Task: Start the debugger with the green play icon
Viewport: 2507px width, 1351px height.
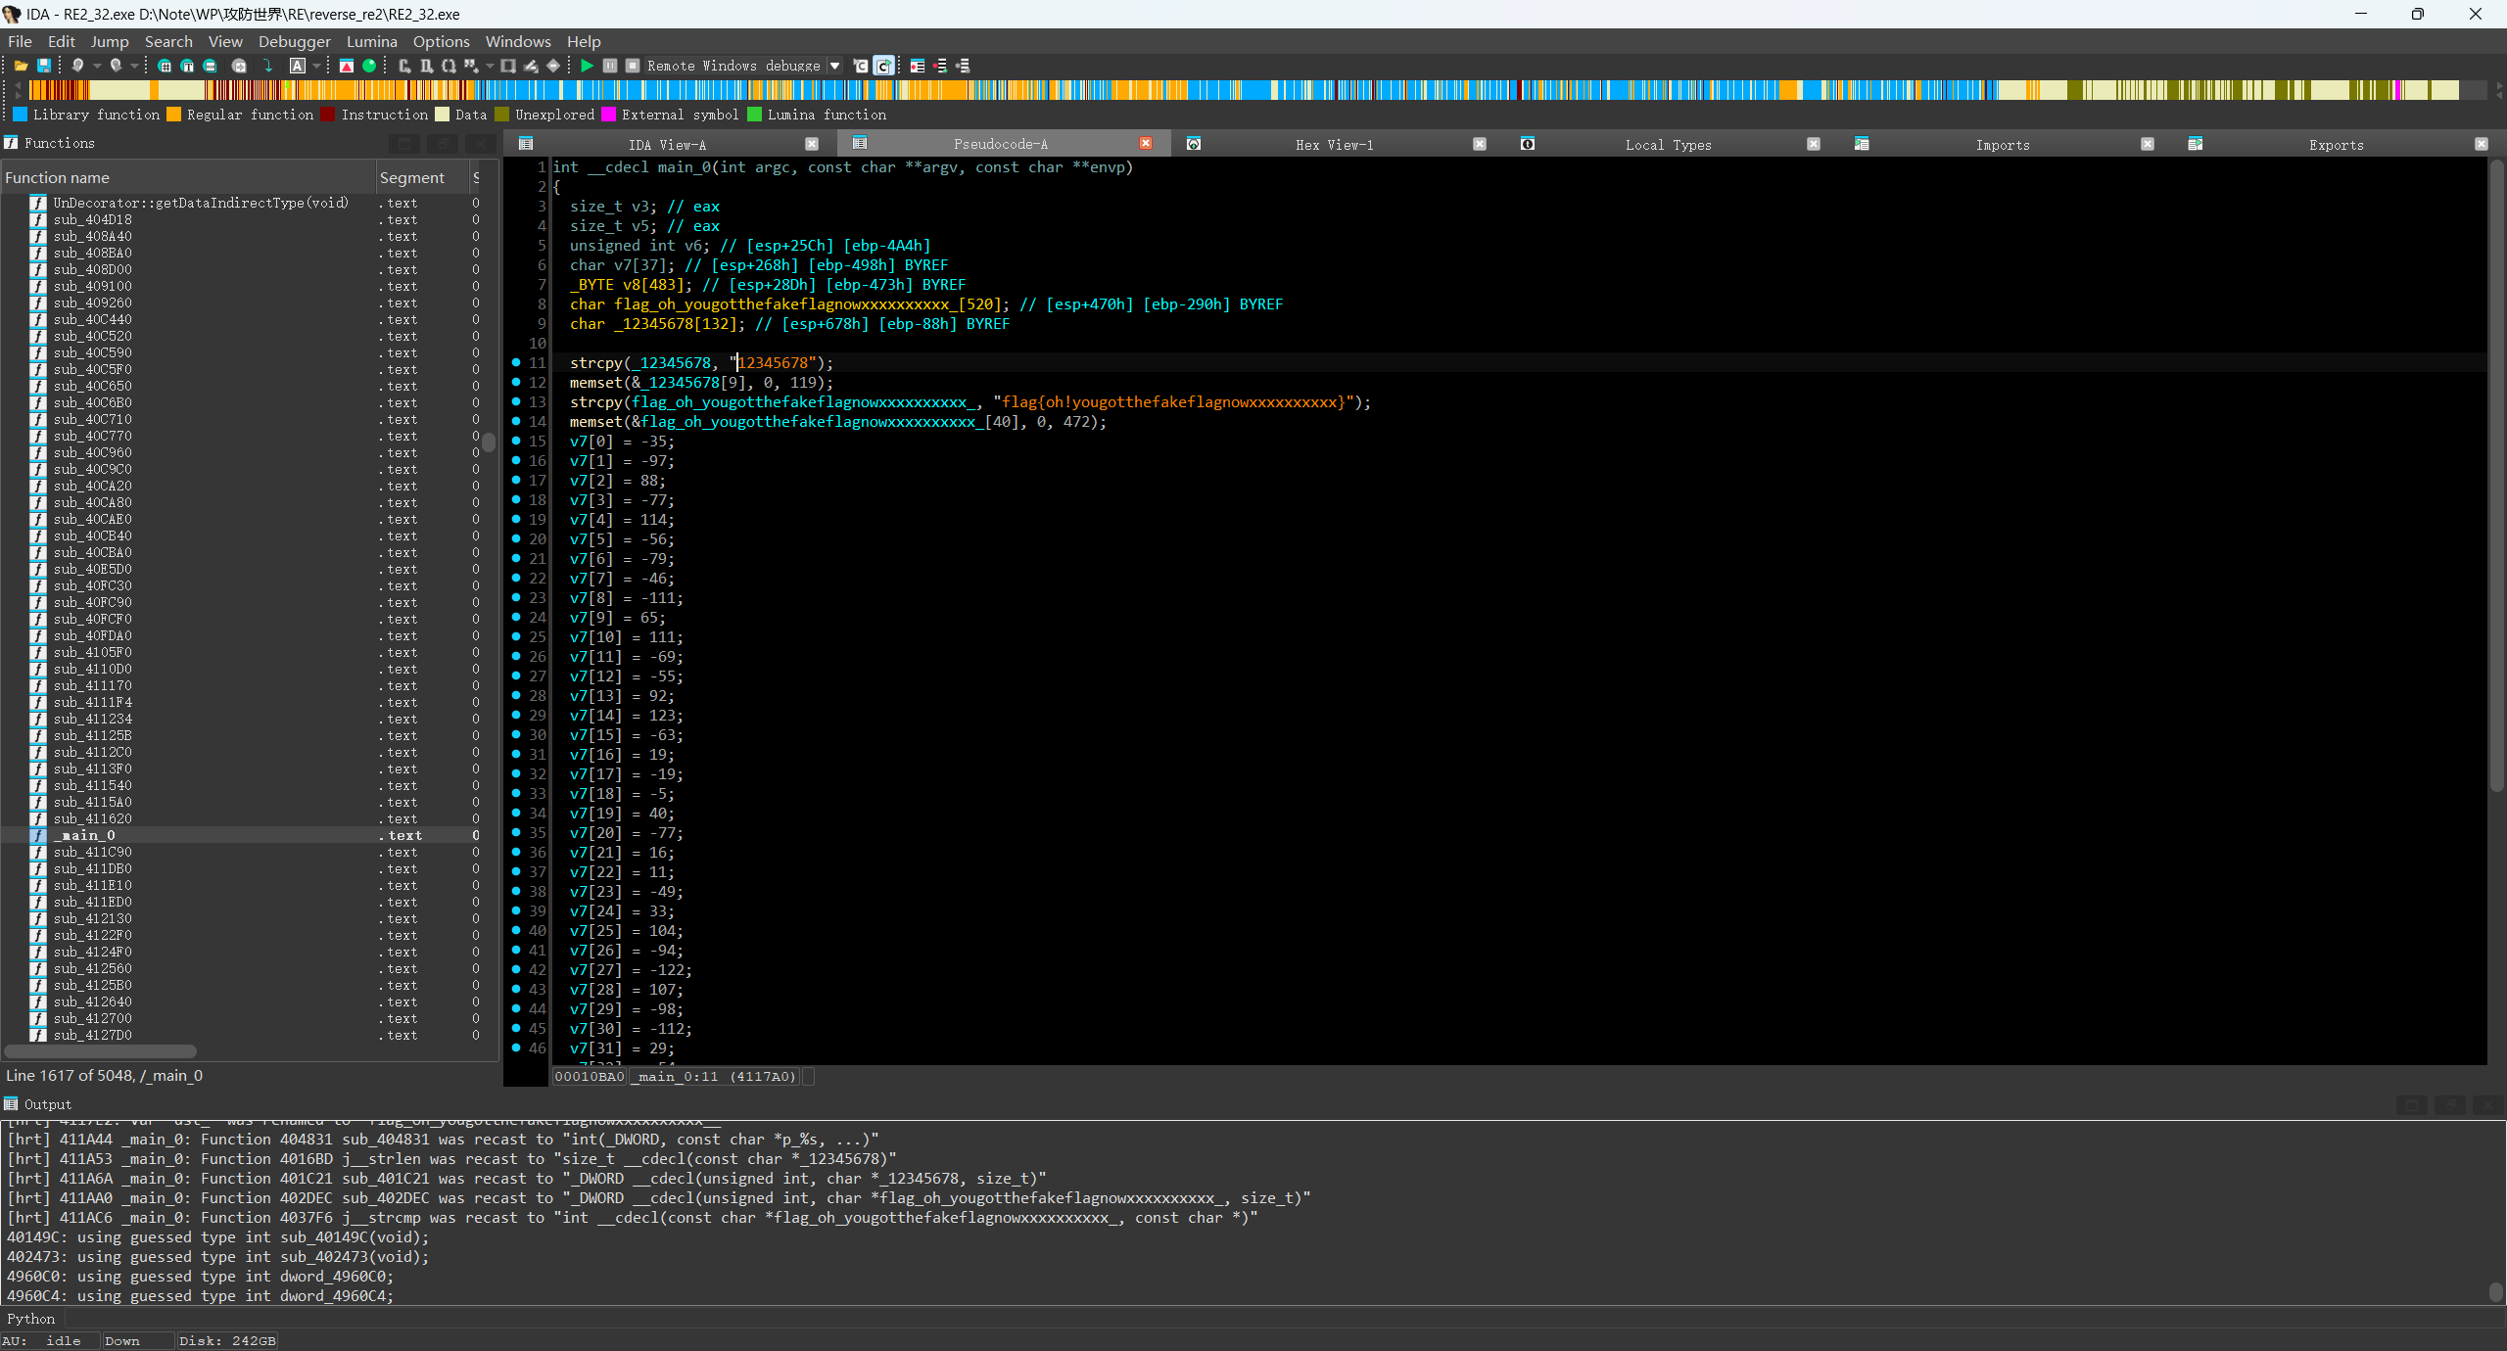Action: 587,66
